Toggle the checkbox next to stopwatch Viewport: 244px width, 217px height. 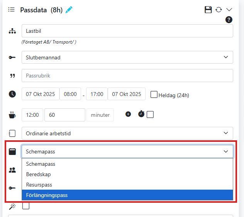pyautogui.click(x=150, y=114)
